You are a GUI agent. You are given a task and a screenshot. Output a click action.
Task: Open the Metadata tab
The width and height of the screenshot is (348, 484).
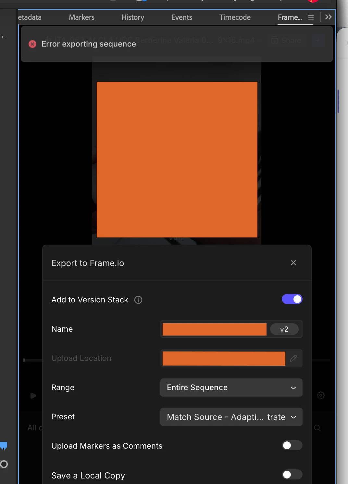(x=30, y=17)
